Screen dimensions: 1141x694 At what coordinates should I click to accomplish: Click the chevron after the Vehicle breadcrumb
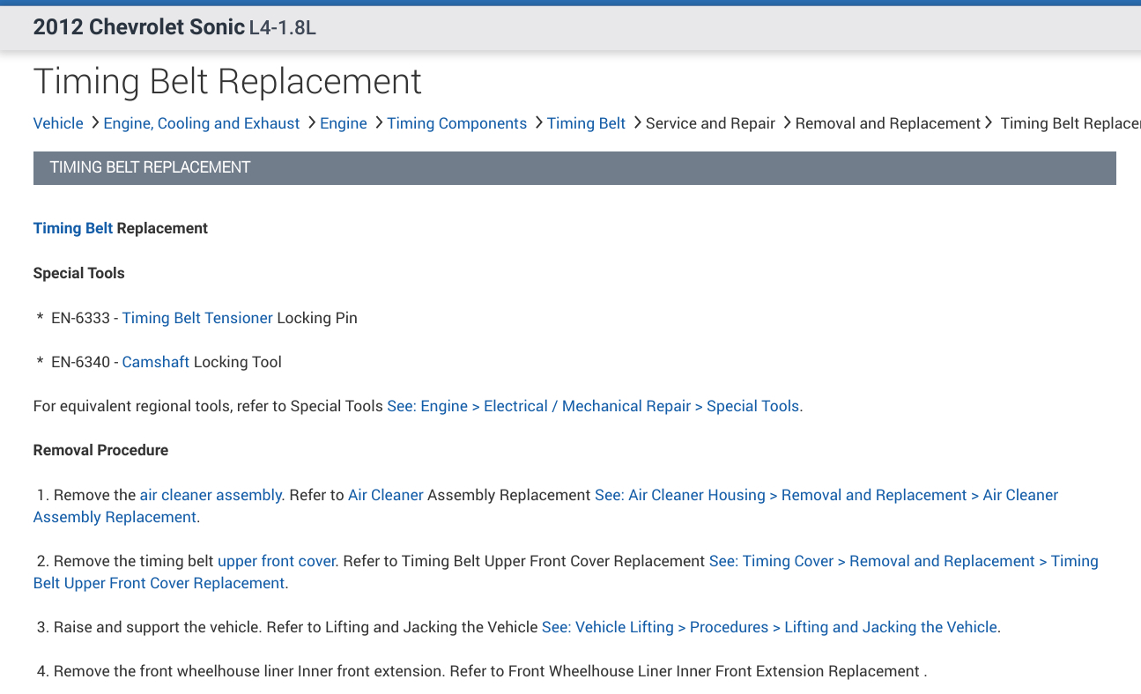(93, 123)
